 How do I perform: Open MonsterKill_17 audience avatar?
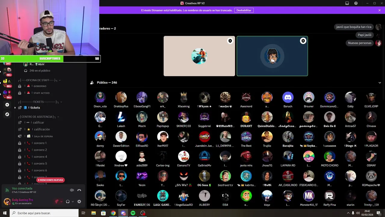309,196
